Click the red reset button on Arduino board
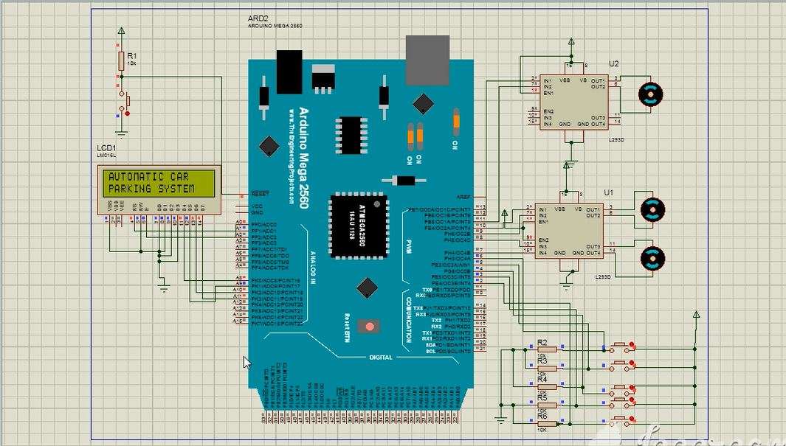The width and height of the screenshot is (786, 446). (x=370, y=327)
